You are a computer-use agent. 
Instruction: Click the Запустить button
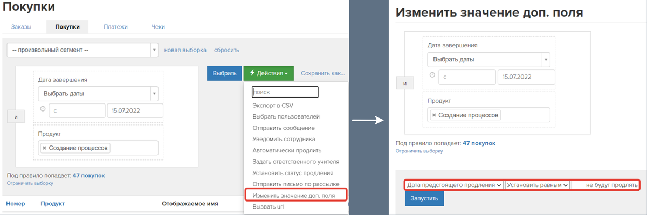pyautogui.click(x=424, y=199)
